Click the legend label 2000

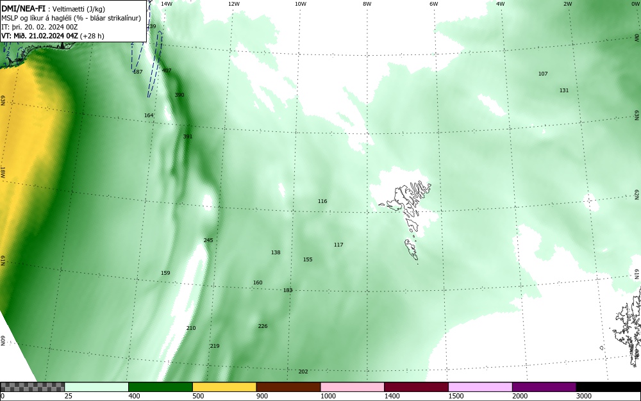(x=520, y=396)
